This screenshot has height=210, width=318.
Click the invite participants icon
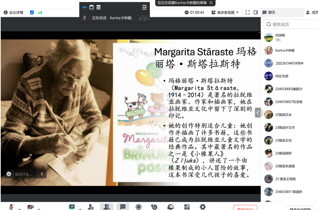91,207
